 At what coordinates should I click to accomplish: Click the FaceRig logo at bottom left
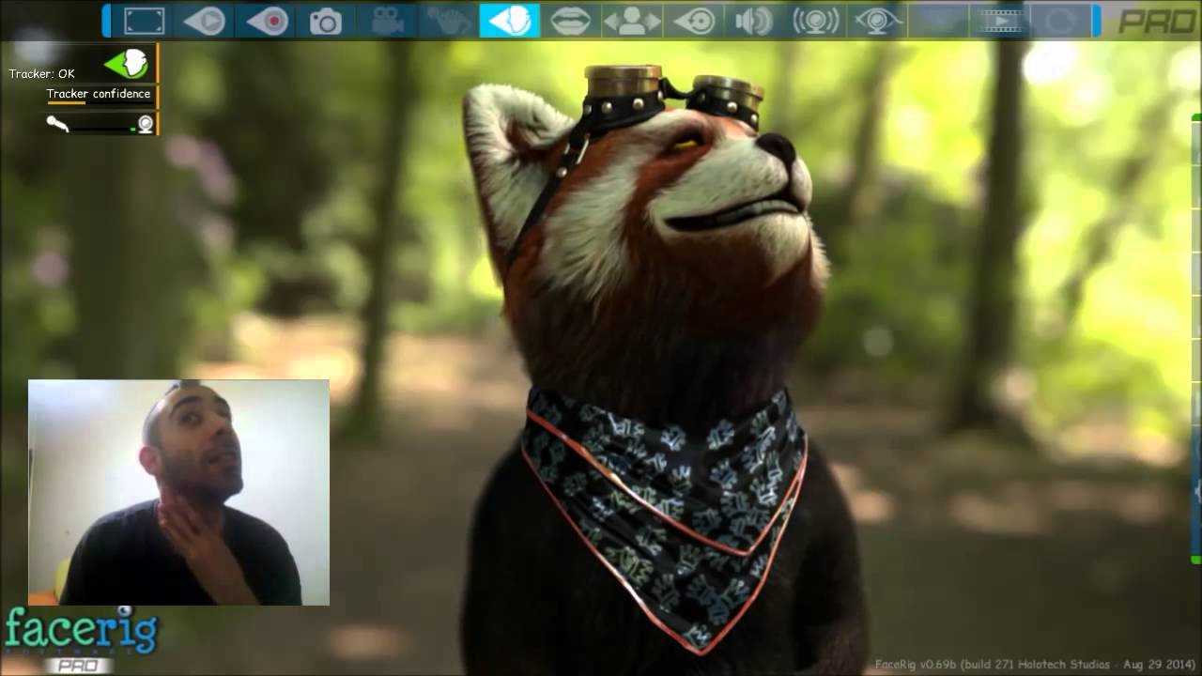pos(81,638)
